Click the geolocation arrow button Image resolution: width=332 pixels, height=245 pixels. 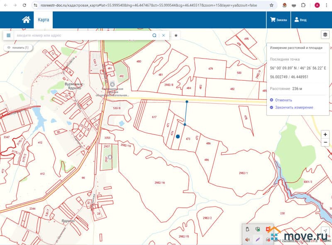tap(325, 231)
